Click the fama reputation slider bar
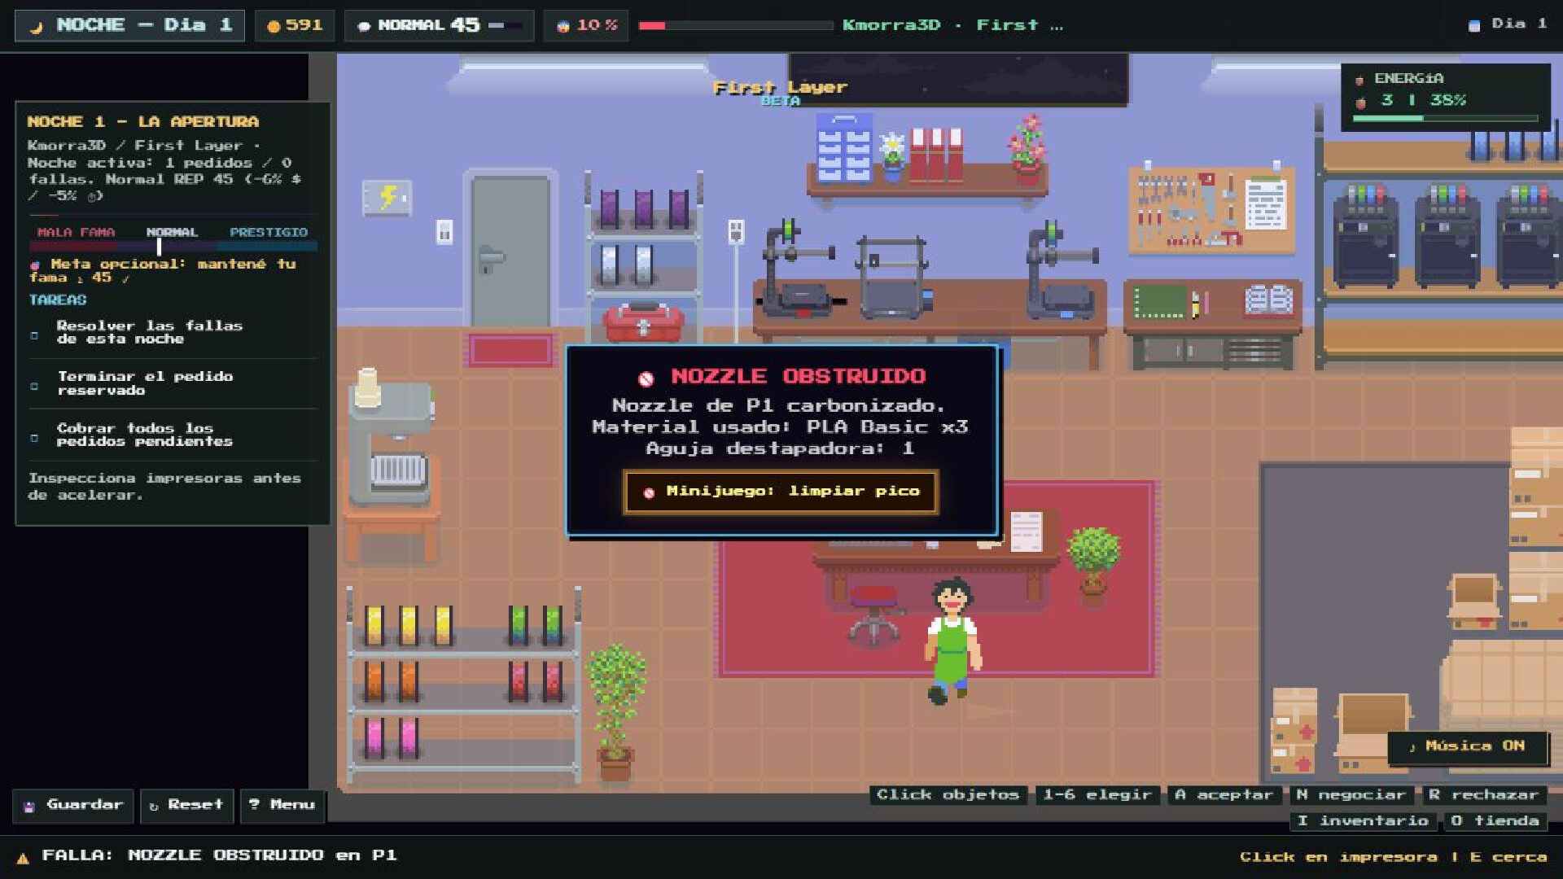This screenshot has height=879, width=1563. tap(173, 245)
